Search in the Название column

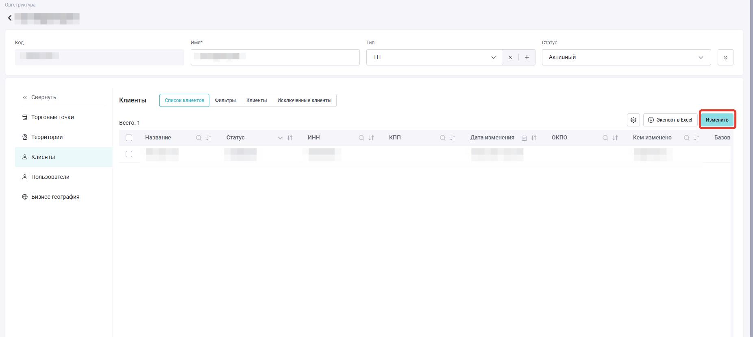pyautogui.click(x=199, y=138)
